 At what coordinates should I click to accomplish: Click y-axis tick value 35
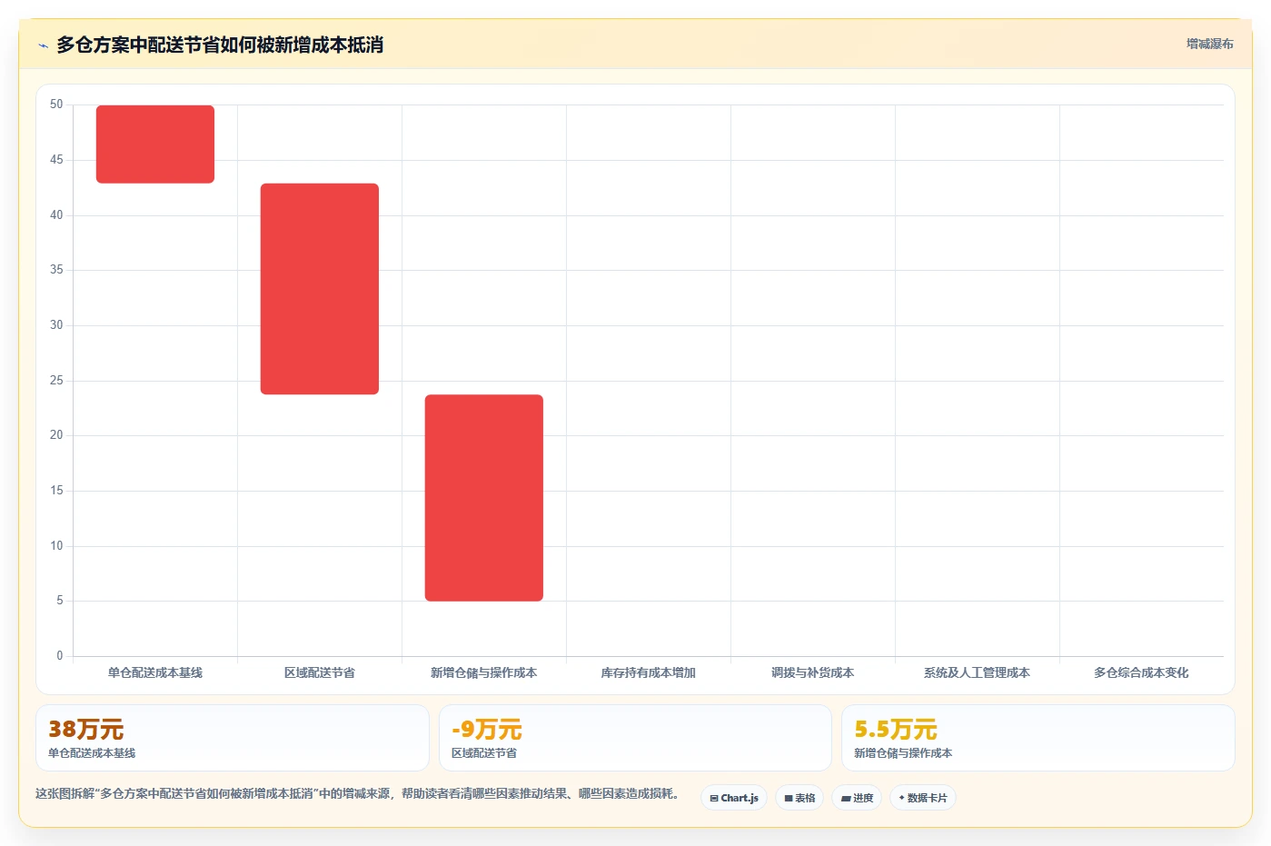tap(56, 270)
